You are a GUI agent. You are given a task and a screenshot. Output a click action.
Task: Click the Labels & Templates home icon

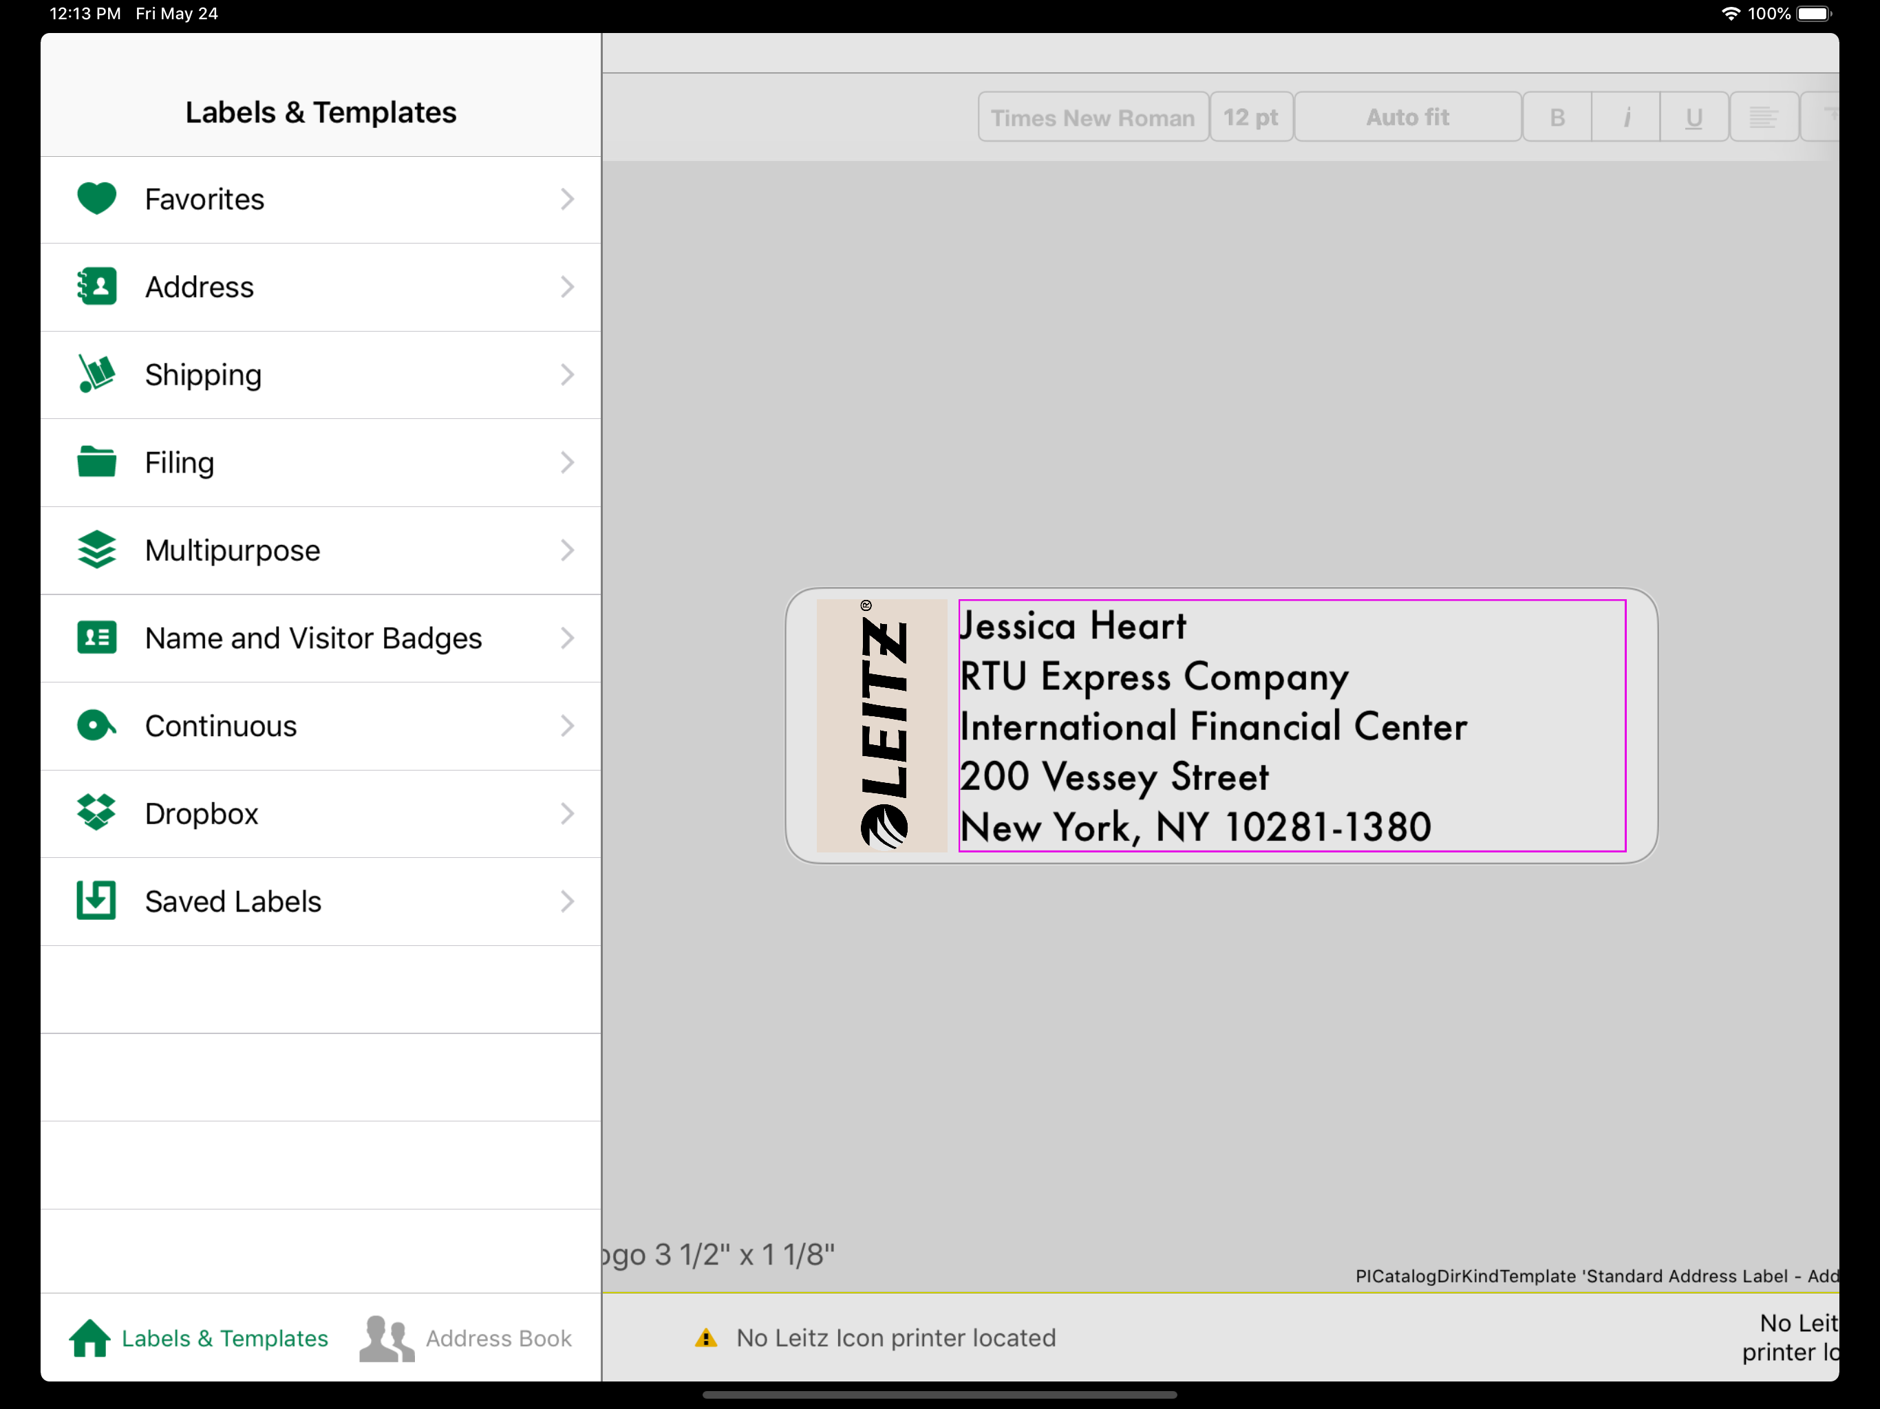90,1338
